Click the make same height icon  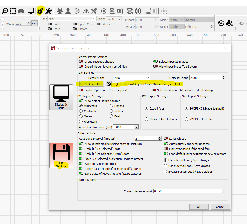tap(156, 11)
